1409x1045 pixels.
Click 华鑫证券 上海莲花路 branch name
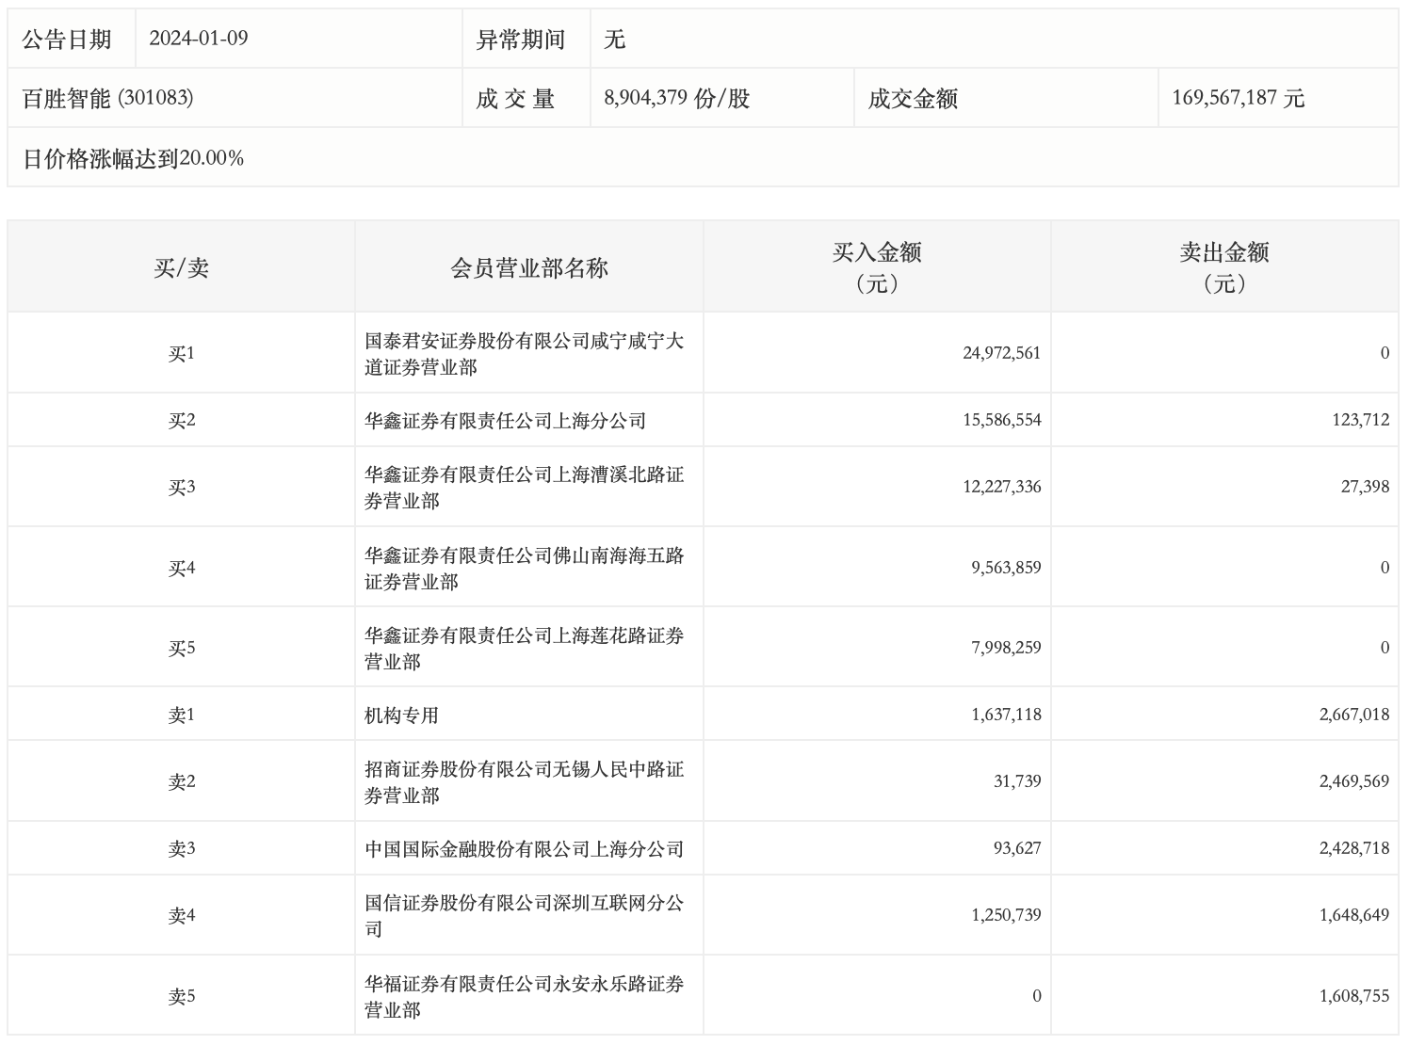click(x=524, y=649)
